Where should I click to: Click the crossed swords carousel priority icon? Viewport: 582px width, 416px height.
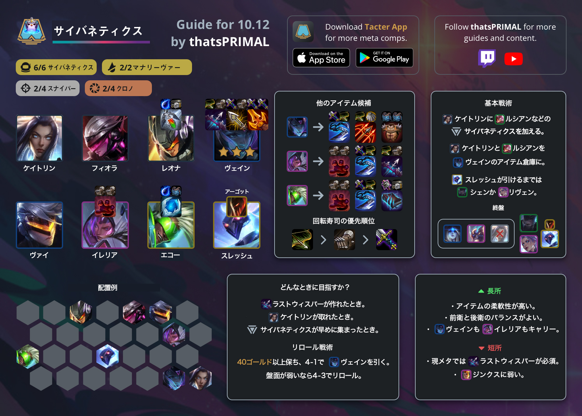pos(386,240)
